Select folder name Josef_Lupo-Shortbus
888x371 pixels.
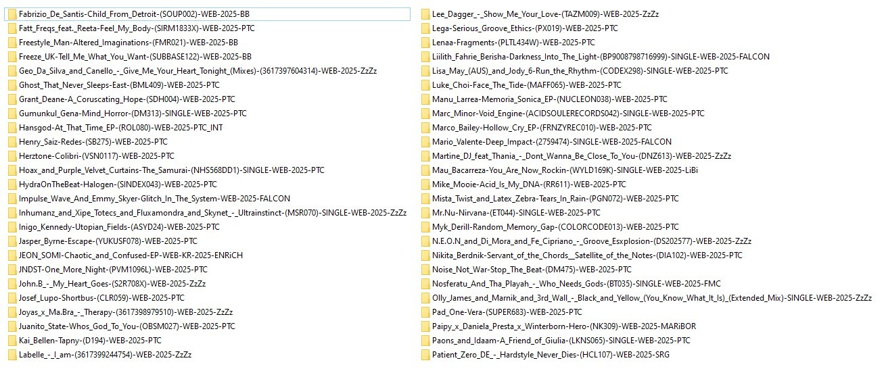tap(101, 298)
